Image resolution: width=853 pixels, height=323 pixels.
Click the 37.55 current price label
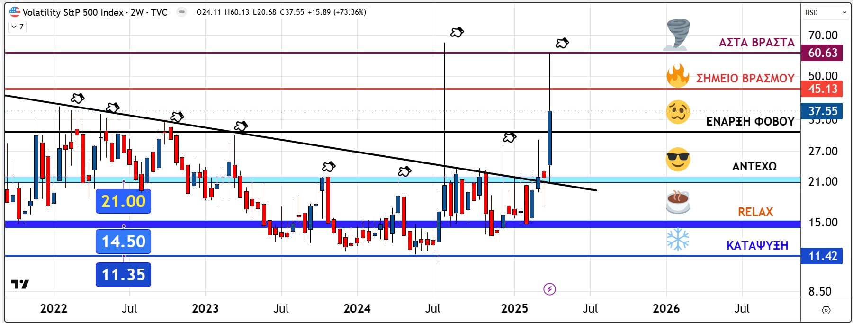point(822,111)
